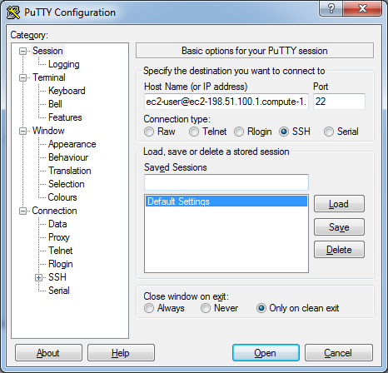Click into the Saved Sessions name field
The height and width of the screenshot is (373, 388).
click(226, 182)
